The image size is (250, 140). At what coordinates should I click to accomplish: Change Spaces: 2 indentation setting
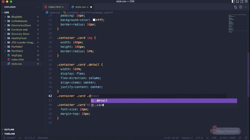(x=187, y=138)
